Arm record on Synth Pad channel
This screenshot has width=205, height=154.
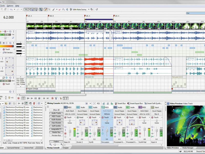tap(140, 133)
